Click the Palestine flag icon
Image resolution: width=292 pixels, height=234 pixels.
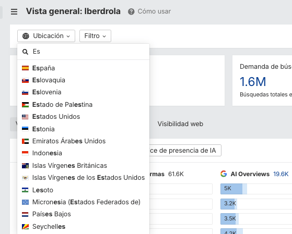pyautogui.click(x=25, y=105)
